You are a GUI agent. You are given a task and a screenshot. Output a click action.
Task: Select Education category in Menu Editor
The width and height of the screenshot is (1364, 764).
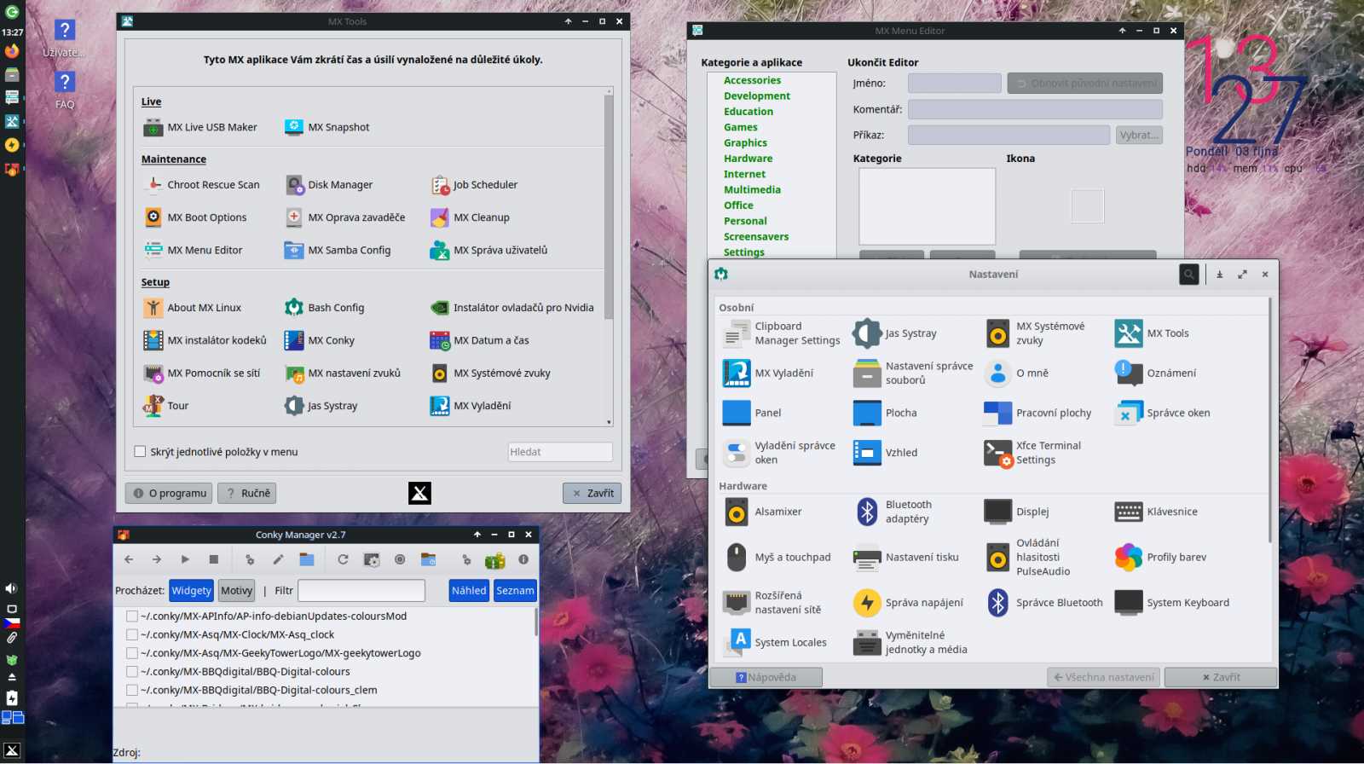click(x=748, y=112)
